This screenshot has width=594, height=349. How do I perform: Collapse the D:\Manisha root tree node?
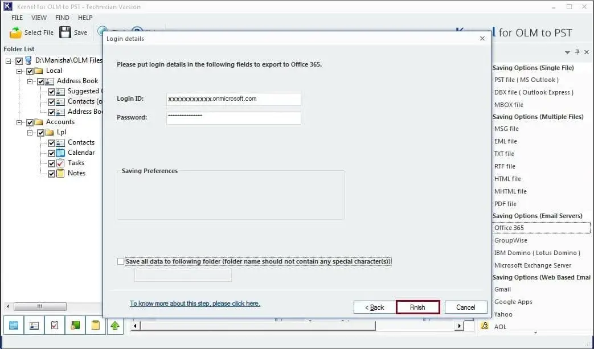(9, 61)
